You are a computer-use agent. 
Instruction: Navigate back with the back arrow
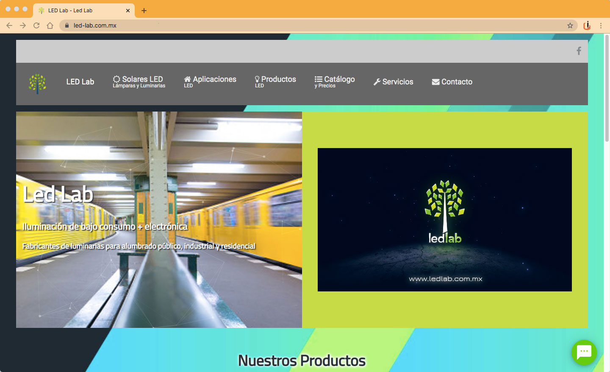(x=9, y=25)
